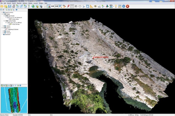The image size is (175, 116).
Task: Uncheck the Beginning GS Section marker
Action: (x=6, y=30)
